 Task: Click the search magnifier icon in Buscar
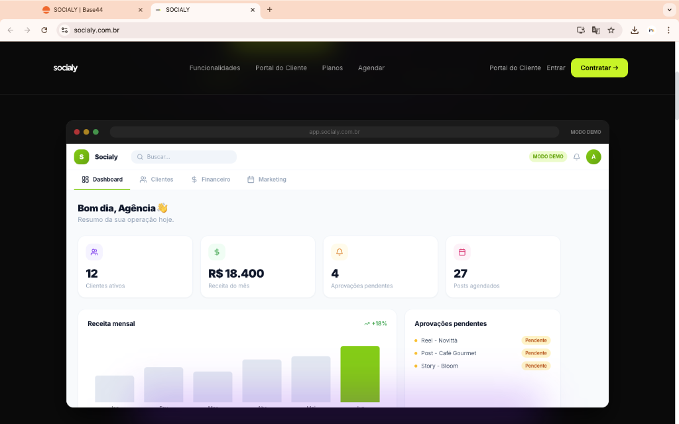pos(140,156)
